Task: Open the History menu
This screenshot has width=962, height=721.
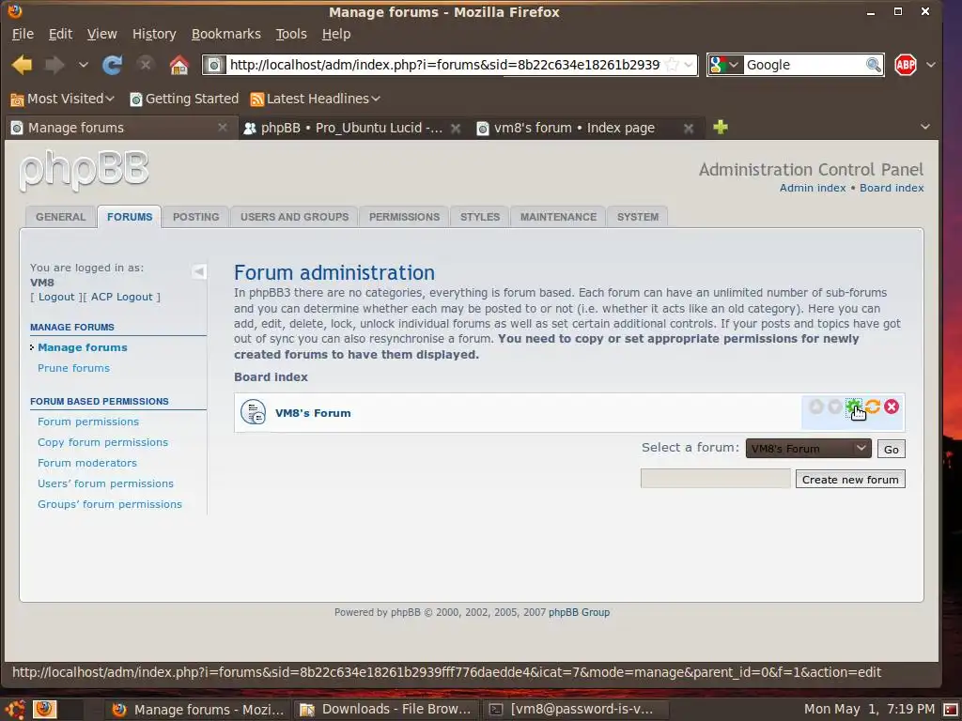Action: click(x=154, y=34)
